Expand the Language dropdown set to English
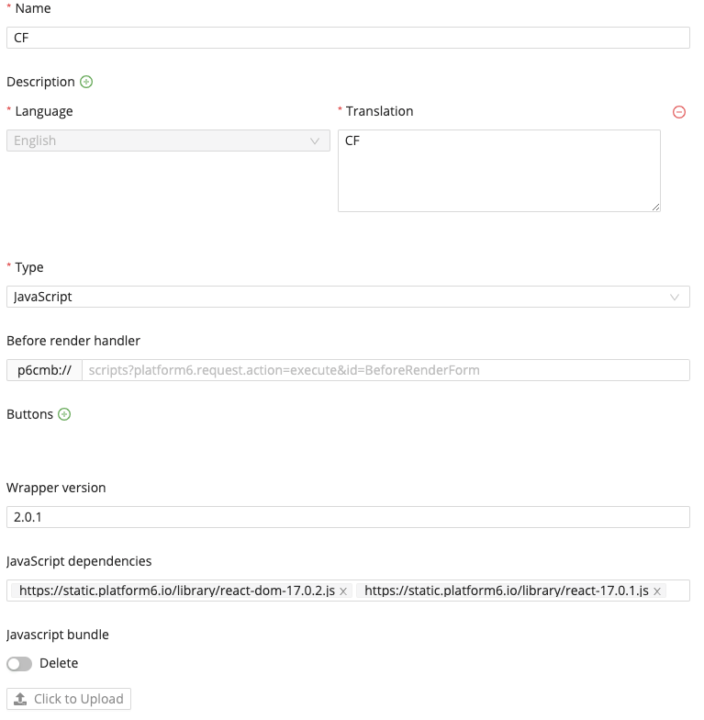The height and width of the screenshot is (720, 704). point(168,141)
